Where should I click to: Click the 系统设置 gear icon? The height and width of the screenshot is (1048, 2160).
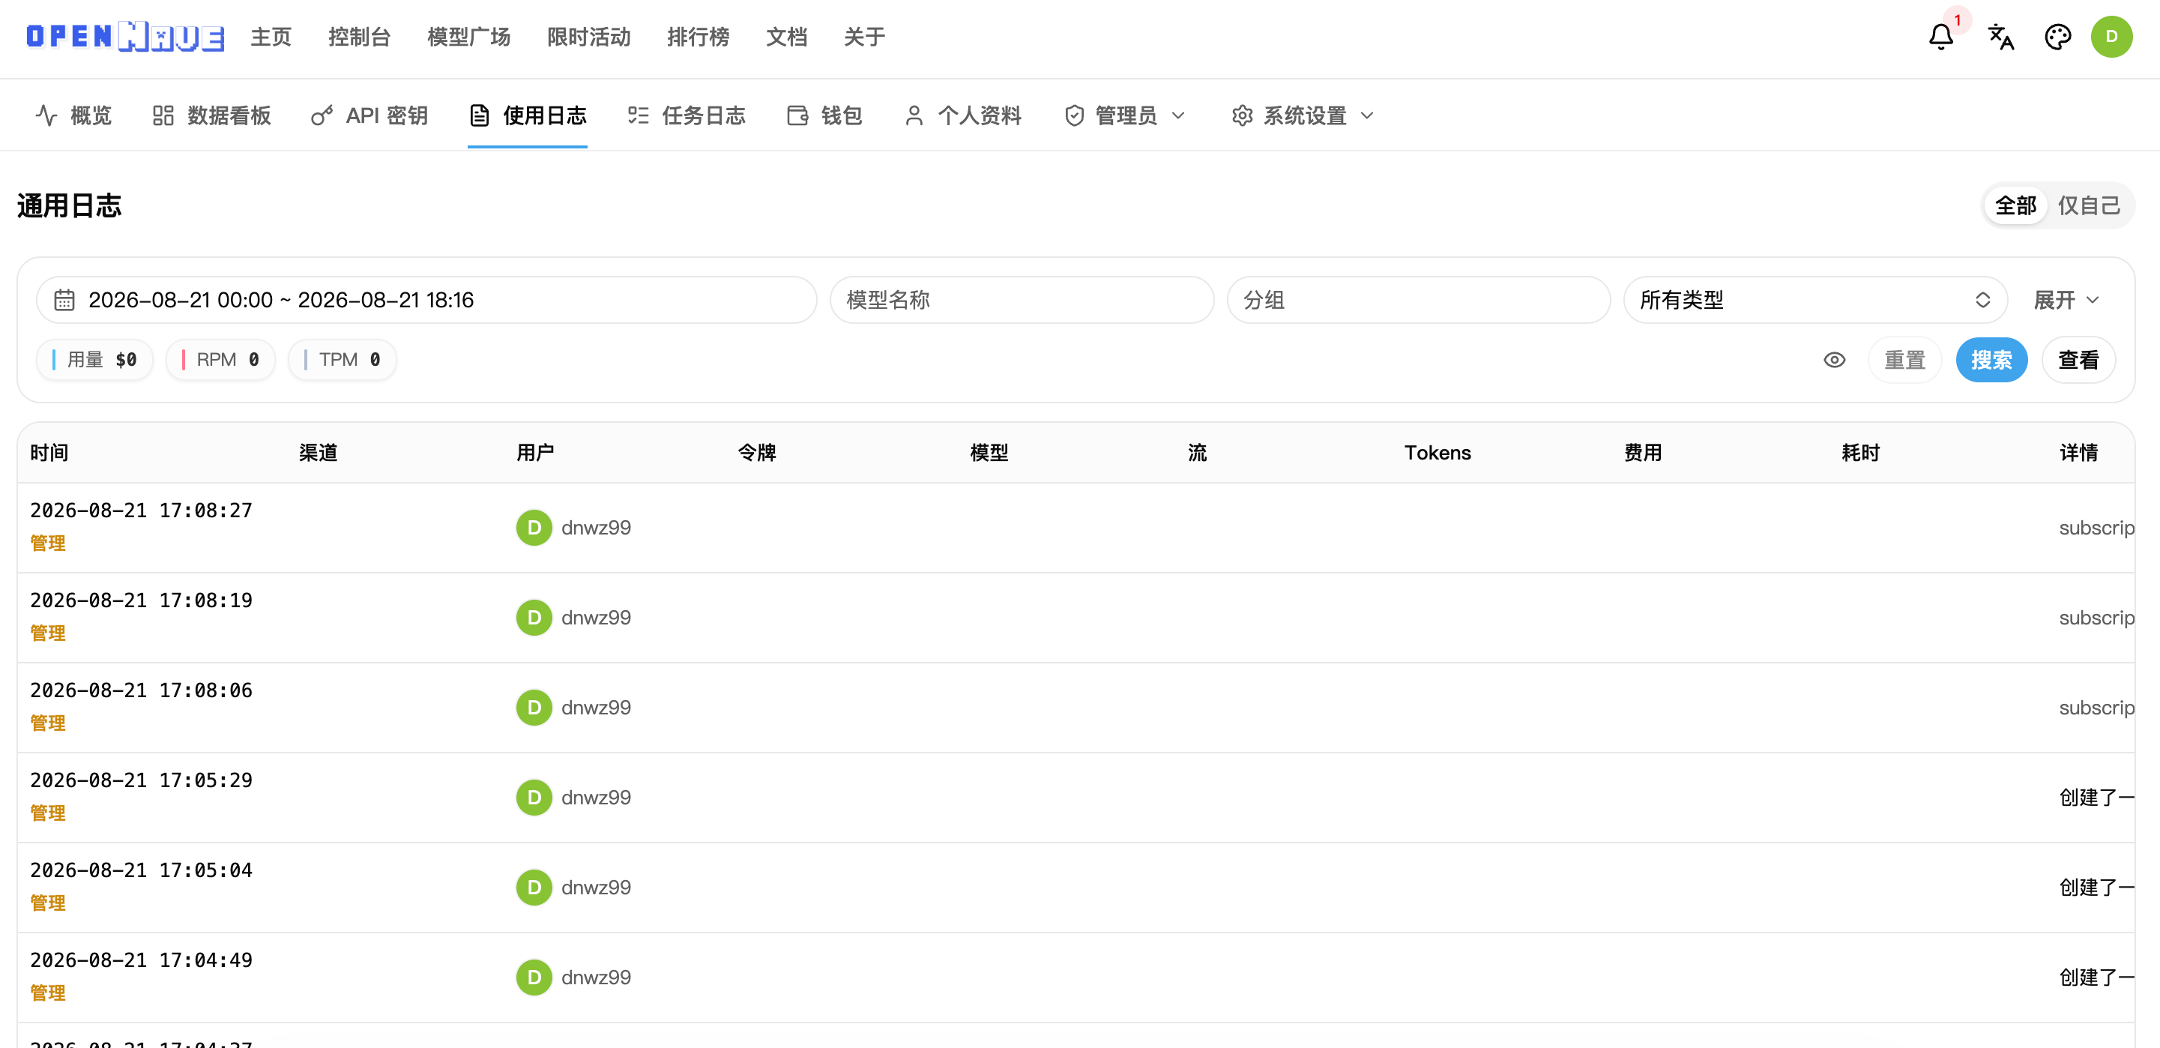[x=1242, y=115]
